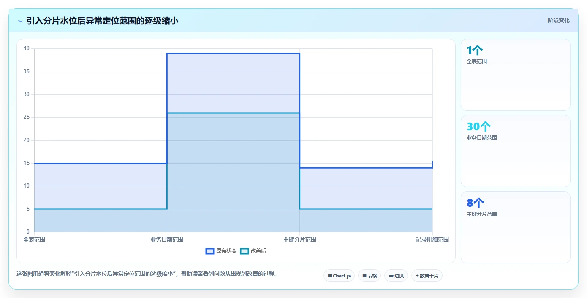Screen dimensions: 587x298
Task: Click the icon inside the Chart.js chip
Action: (x=330, y=276)
